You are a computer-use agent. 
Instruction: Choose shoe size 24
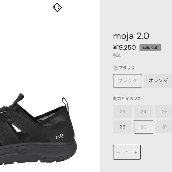point(144,111)
